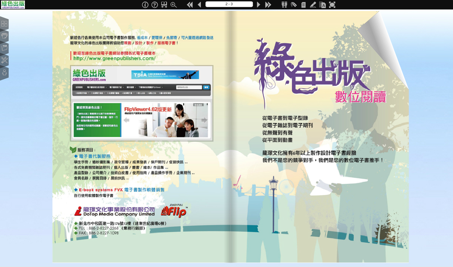The width and height of the screenshot is (453, 267).
Task: Jump to the last page
Action: [268, 5]
